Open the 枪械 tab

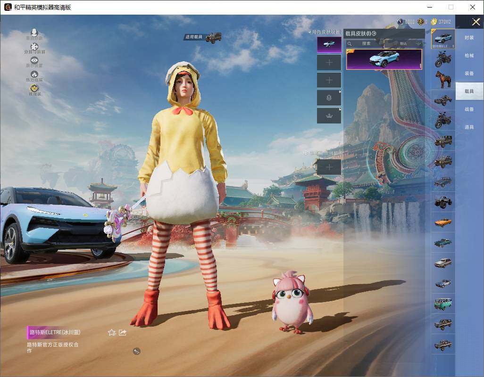pos(469,56)
